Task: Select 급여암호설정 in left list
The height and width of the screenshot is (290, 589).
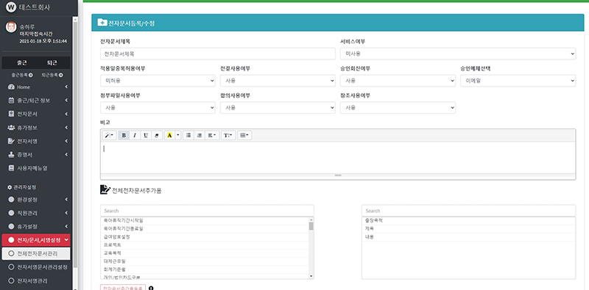Action: 205,237
